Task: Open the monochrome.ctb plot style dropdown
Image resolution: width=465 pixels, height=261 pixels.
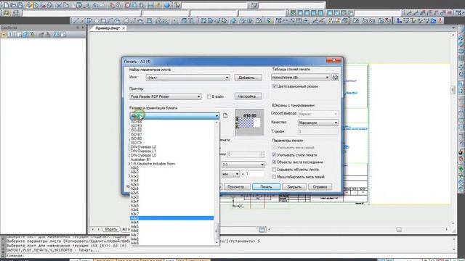Action: click(300, 78)
